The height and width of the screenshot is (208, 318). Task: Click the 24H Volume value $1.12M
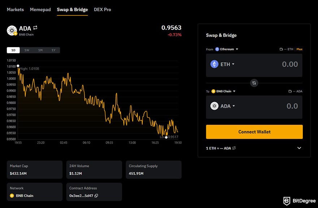click(76, 173)
